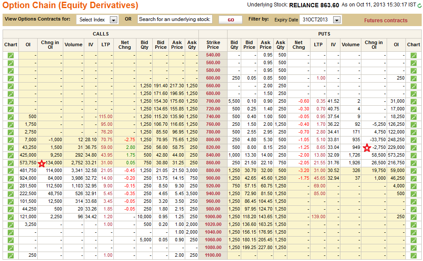Select puts Chng in OI value -33,750
The width and height of the screenshot is (423, 261).
pyautogui.click(x=378, y=139)
